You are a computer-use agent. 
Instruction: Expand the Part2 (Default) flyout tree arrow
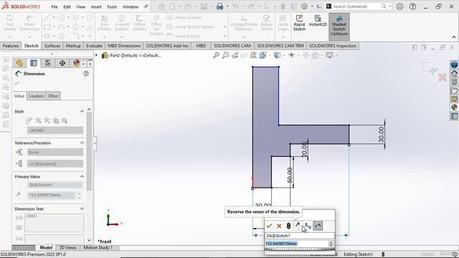[96, 55]
